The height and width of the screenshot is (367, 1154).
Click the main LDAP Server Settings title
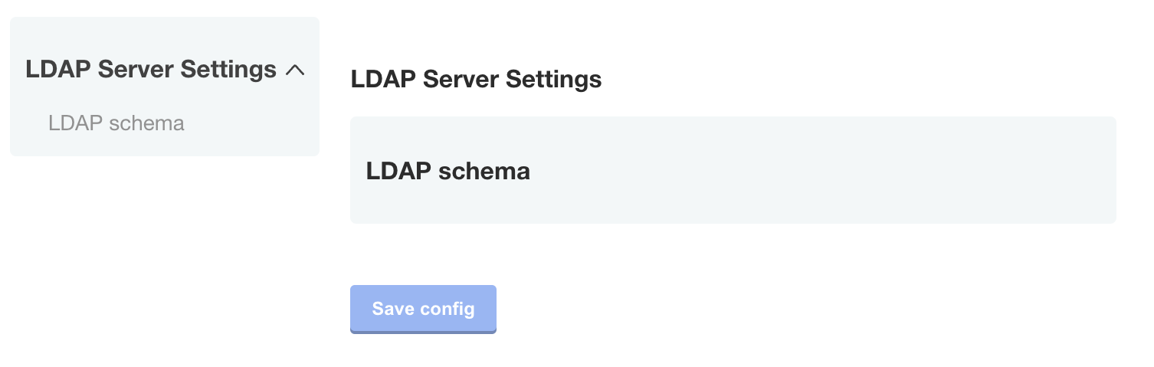[x=476, y=79]
